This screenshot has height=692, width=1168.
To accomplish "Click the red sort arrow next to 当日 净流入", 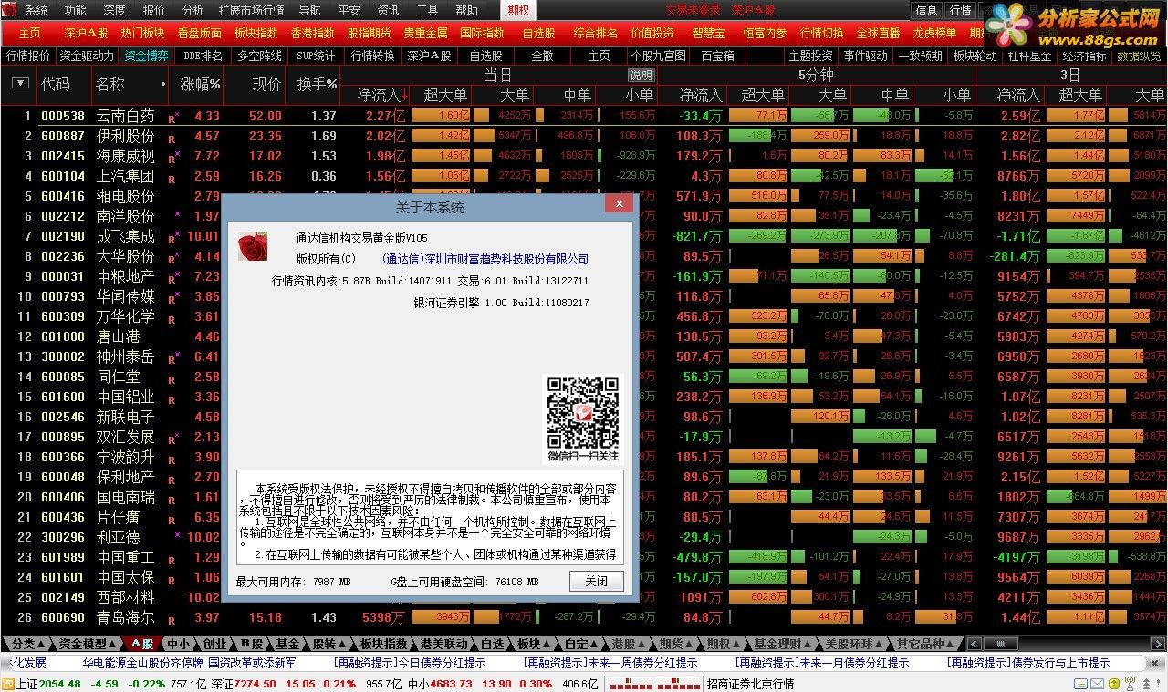I will click(406, 95).
